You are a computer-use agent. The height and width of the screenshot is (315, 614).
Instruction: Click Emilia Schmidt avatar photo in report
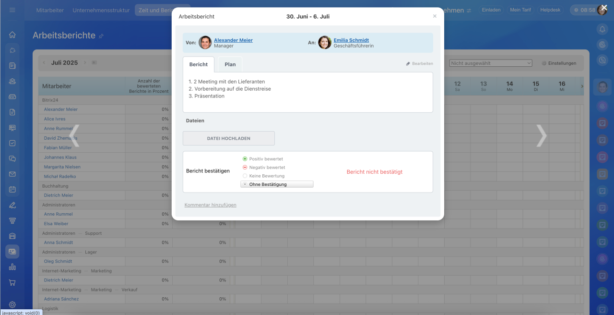pos(325,42)
